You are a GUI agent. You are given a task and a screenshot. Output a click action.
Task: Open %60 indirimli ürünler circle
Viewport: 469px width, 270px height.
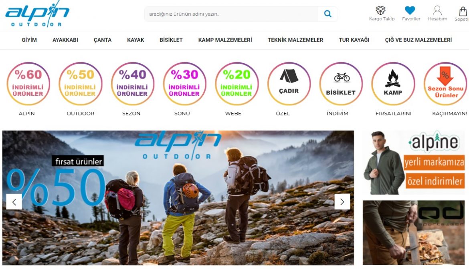coord(28,84)
